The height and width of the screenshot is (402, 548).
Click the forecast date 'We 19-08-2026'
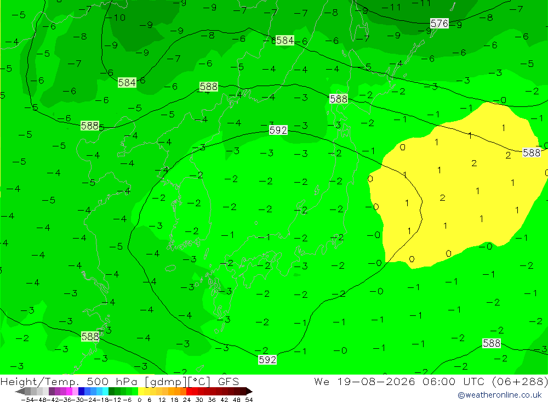[x=364, y=381]
